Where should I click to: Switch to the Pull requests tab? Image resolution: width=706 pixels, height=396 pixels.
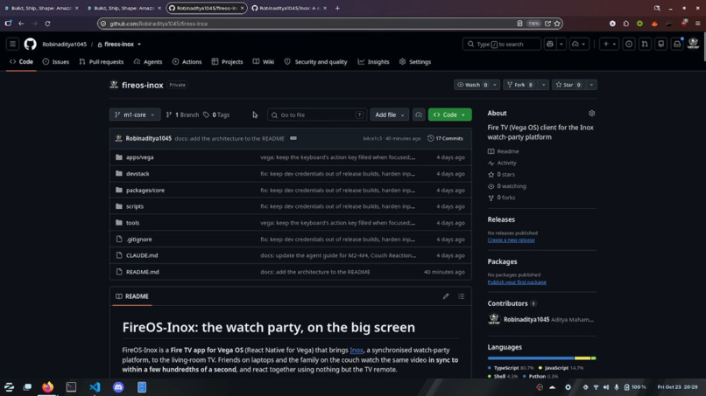[102, 61]
